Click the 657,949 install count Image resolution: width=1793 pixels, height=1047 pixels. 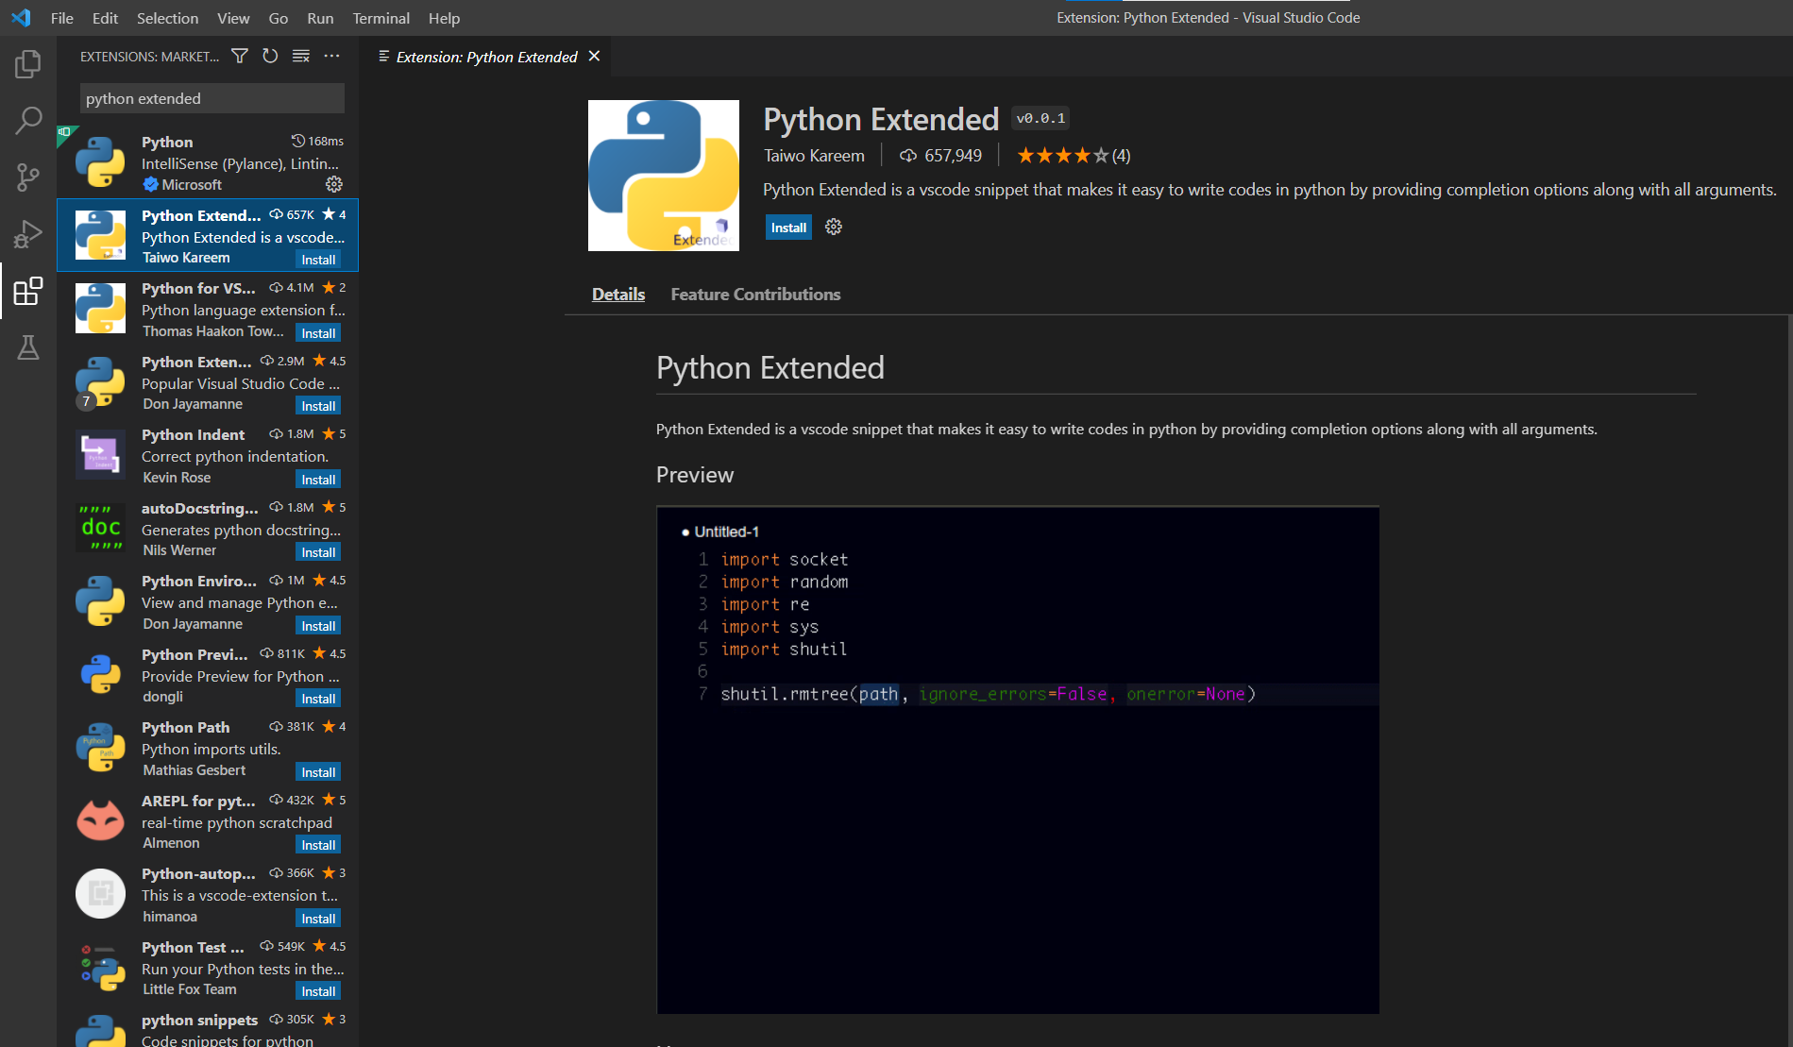(940, 156)
